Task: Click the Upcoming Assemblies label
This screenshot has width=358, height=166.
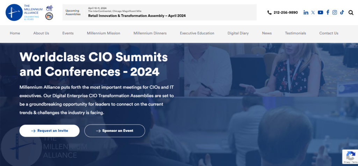Action: coord(73,12)
